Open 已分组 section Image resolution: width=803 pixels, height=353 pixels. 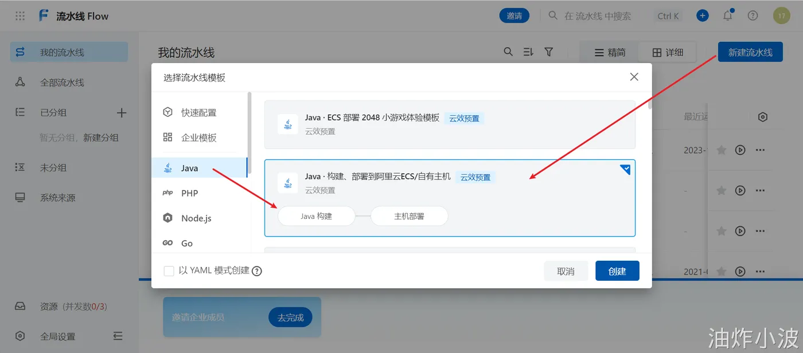53,113
